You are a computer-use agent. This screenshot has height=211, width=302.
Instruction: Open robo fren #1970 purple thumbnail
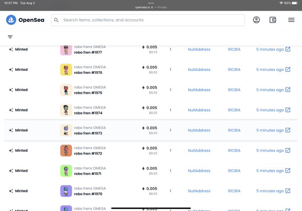[x=66, y=191]
